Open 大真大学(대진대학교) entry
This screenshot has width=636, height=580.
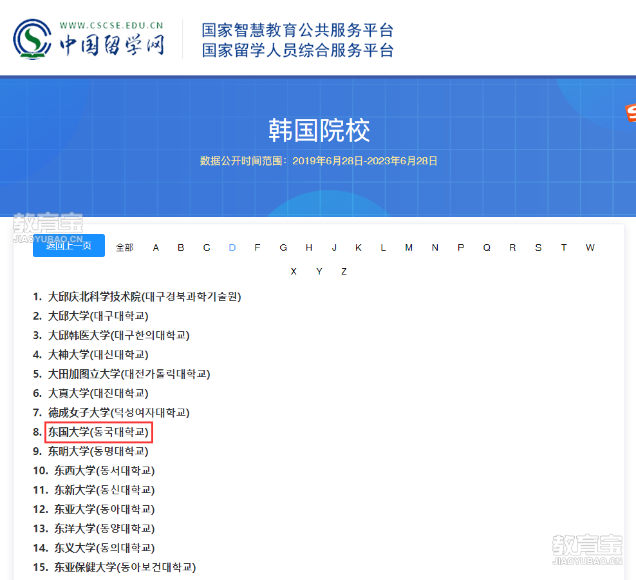(98, 393)
